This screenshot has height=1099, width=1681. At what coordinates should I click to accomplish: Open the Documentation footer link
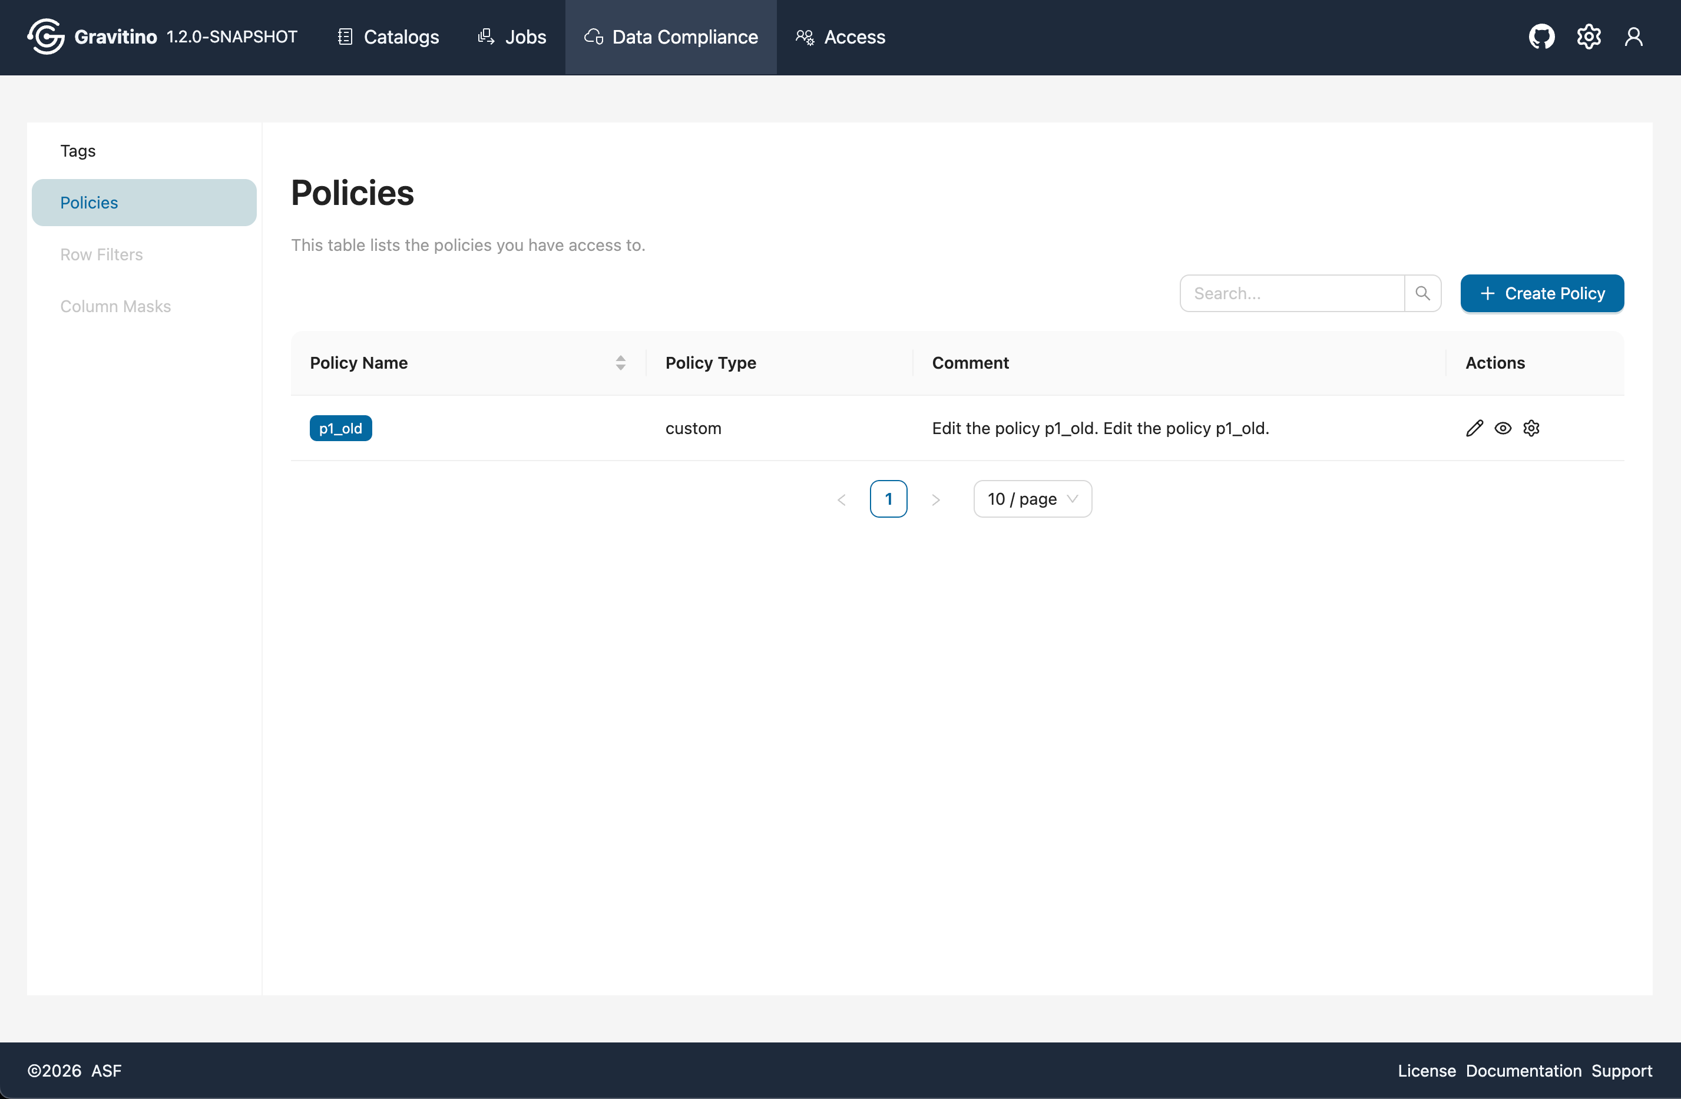[1524, 1070]
